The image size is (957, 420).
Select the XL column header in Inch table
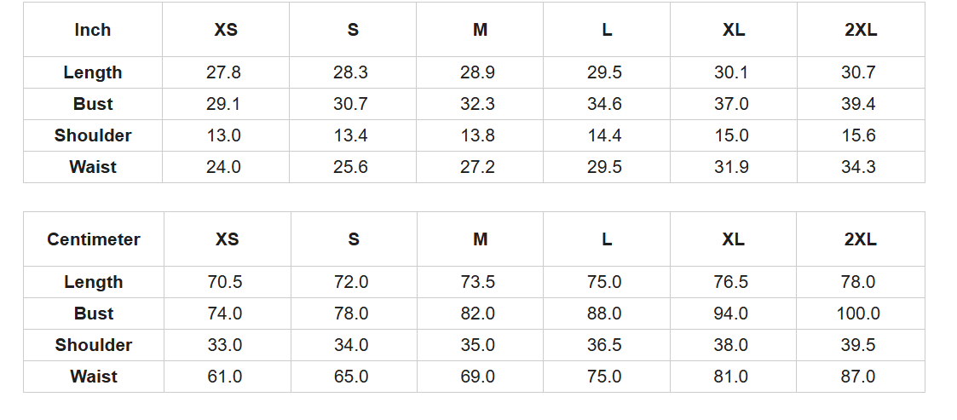point(733,30)
